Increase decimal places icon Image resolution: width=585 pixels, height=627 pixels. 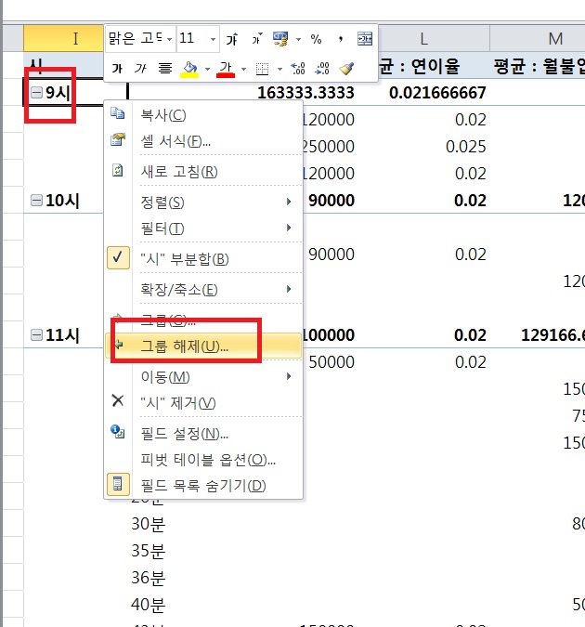click(x=298, y=69)
